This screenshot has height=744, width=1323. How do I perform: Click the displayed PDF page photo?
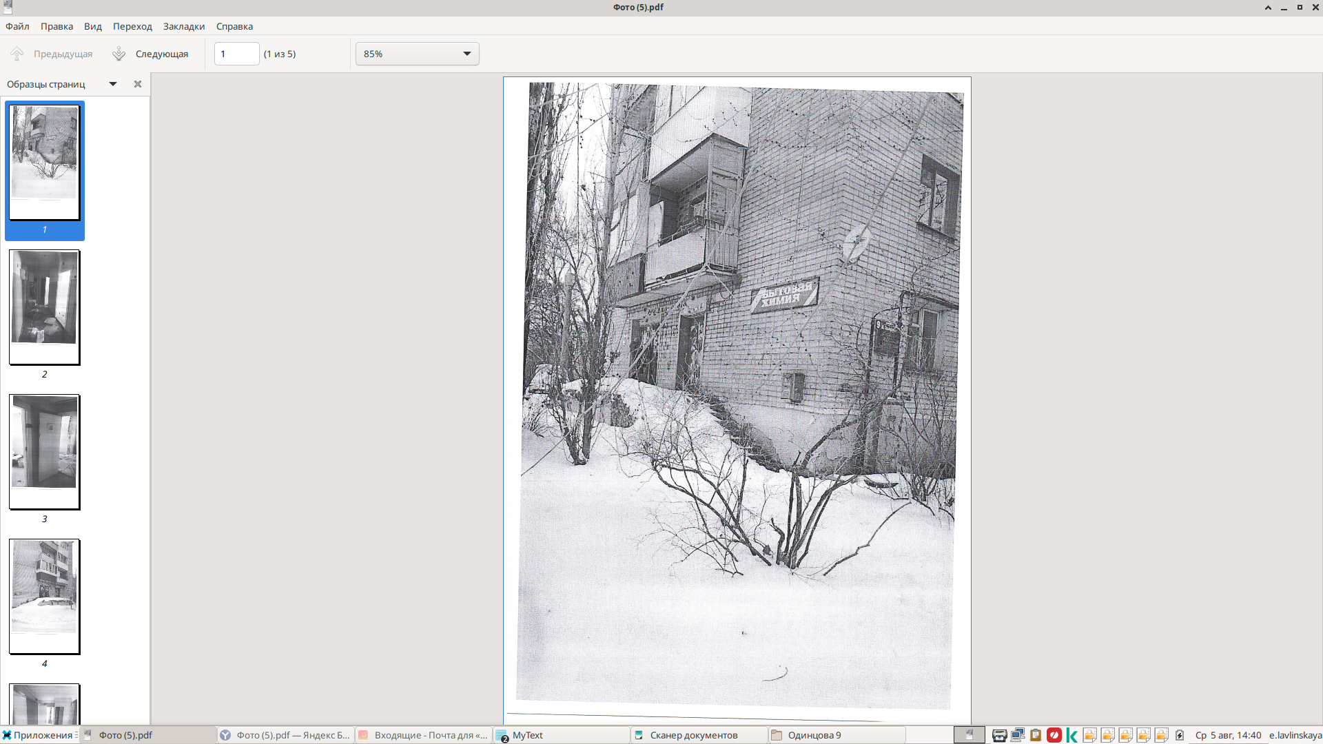[737, 400]
